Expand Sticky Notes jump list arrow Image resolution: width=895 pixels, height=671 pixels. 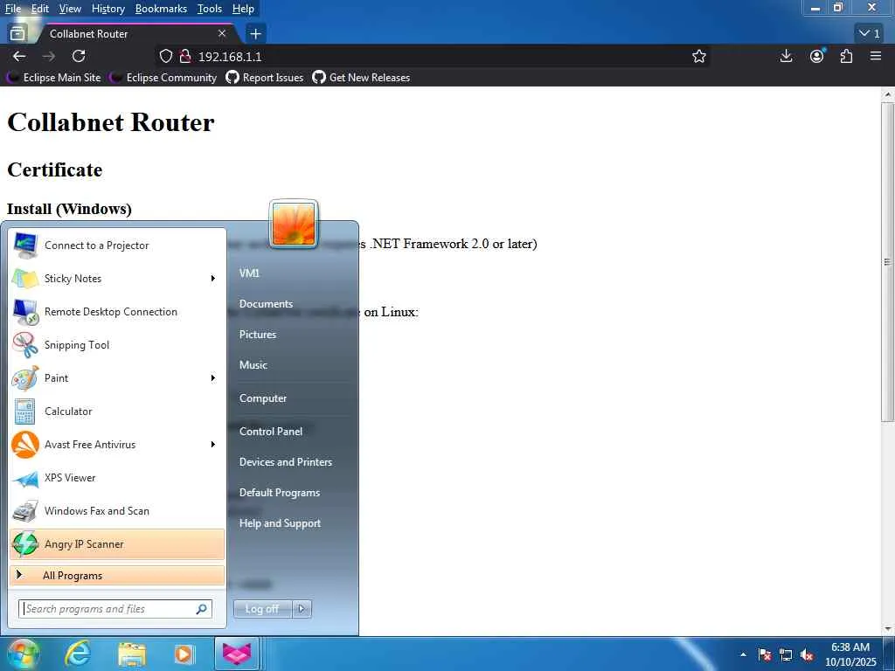tap(213, 279)
